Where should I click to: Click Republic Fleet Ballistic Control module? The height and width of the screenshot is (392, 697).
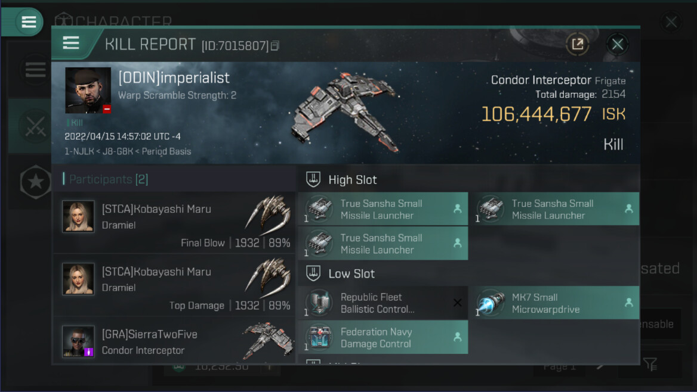(383, 303)
